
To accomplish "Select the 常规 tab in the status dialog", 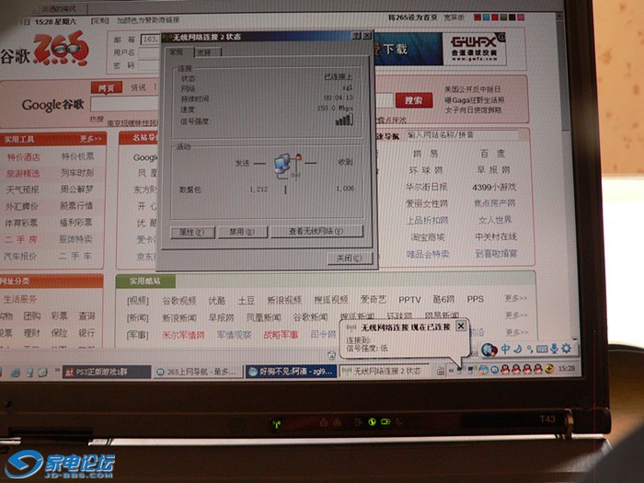I will pos(177,52).
